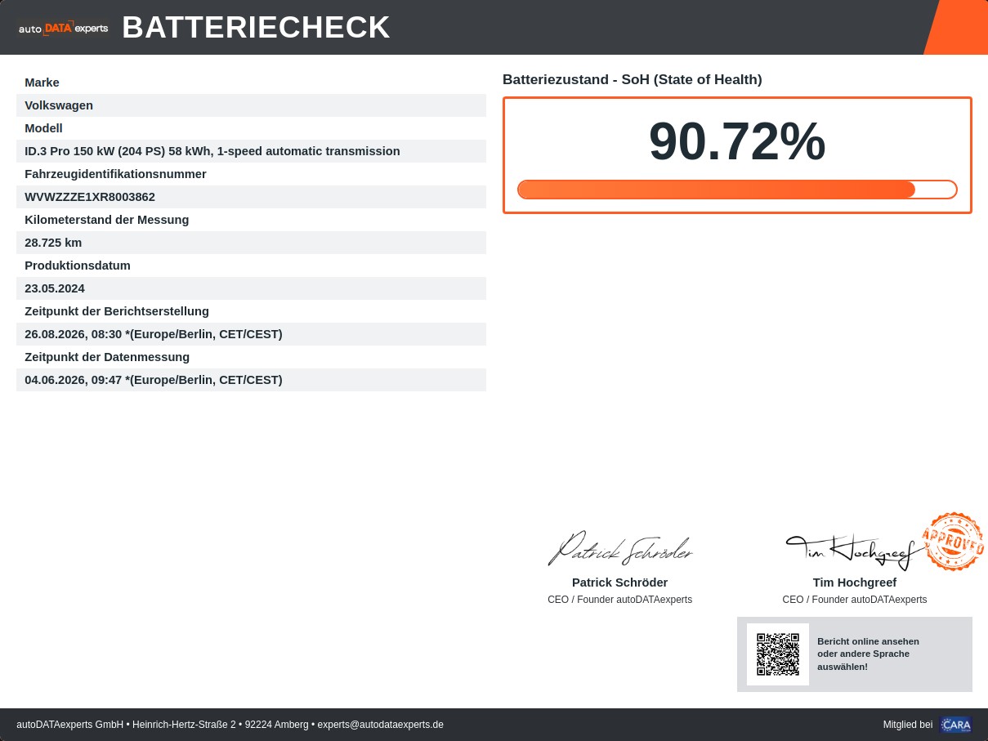Viewport: 988px width, 741px height.
Task: Select the 28.725 km mileage row
Action: pos(251,243)
